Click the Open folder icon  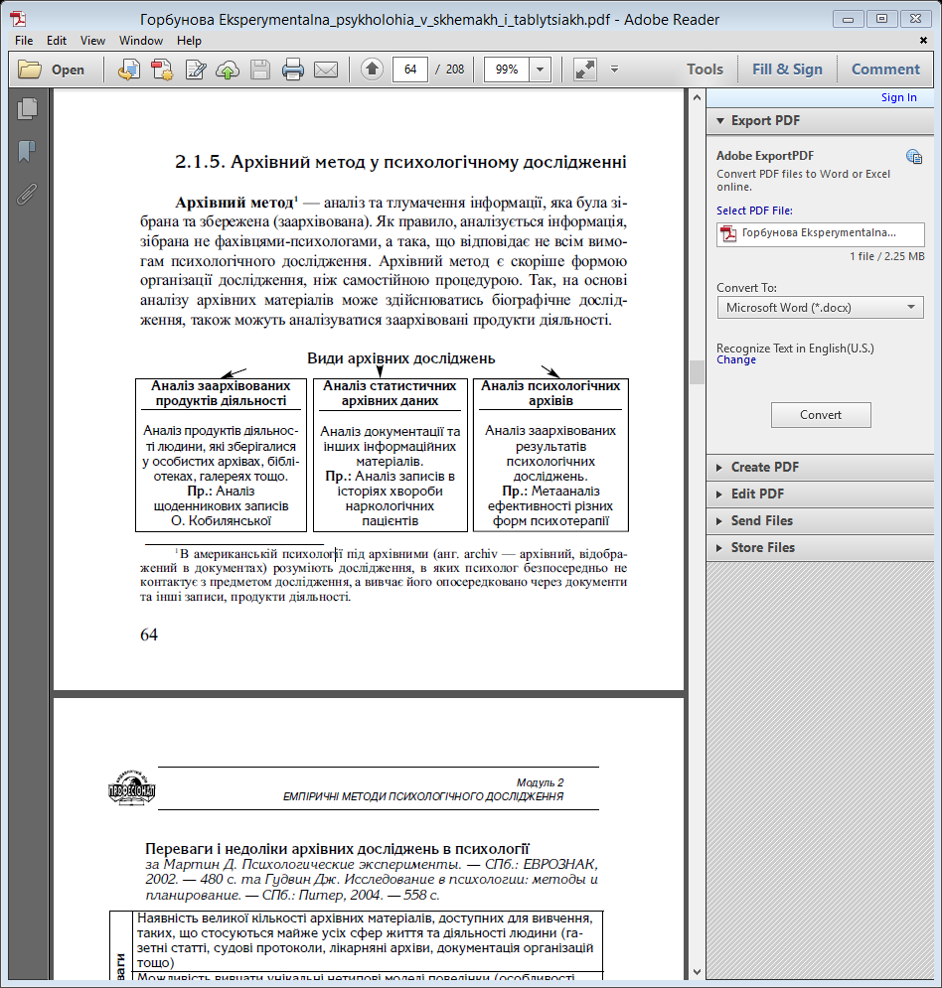coord(30,70)
